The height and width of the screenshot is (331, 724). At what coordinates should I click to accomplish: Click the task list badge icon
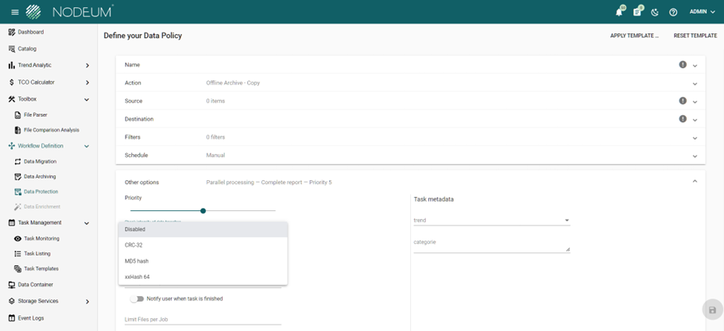637,12
